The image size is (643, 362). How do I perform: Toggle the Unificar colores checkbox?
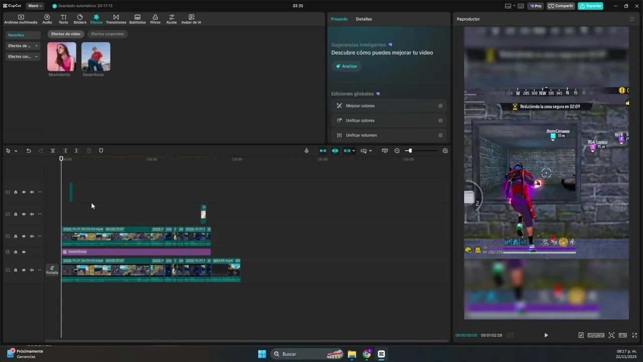[441, 121]
